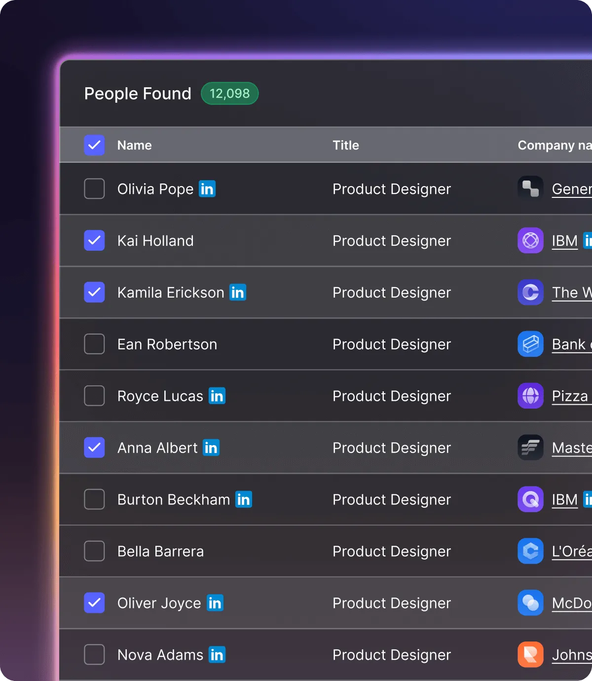Select the name Nova Adams
This screenshot has height=681, width=592.
(x=160, y=655)
